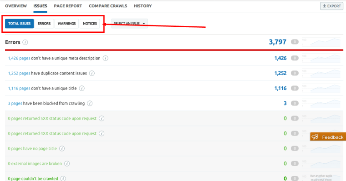
Task: Click info icon for no page title
Action: (x=62, y=149)
